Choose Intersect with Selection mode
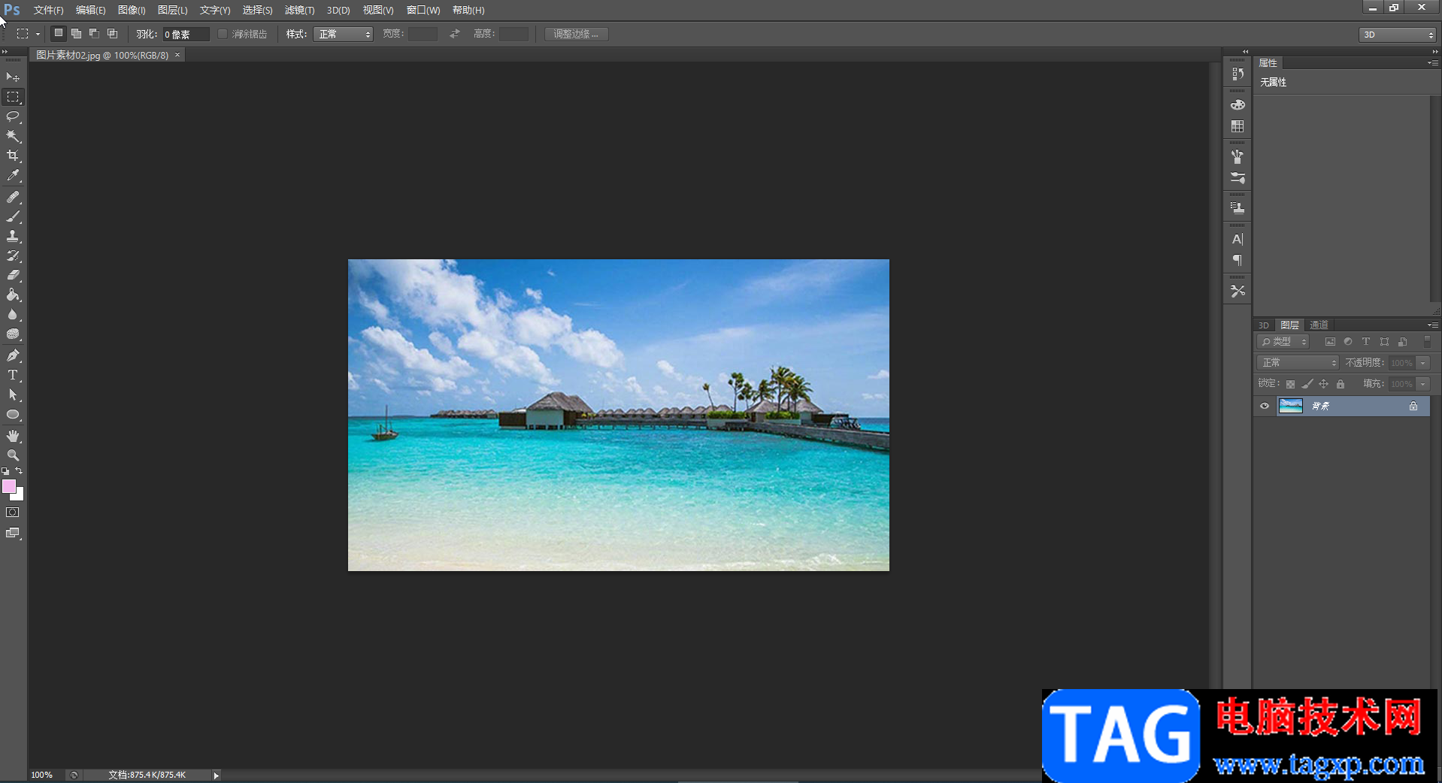The image size is (1442, 783). click(112, 33)
